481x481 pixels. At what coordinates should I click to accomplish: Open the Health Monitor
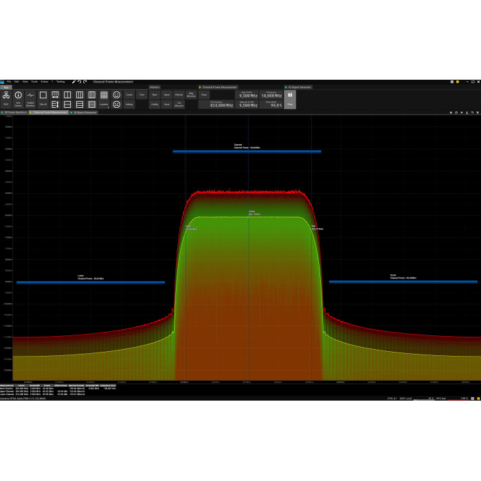[x=30, y=97]
